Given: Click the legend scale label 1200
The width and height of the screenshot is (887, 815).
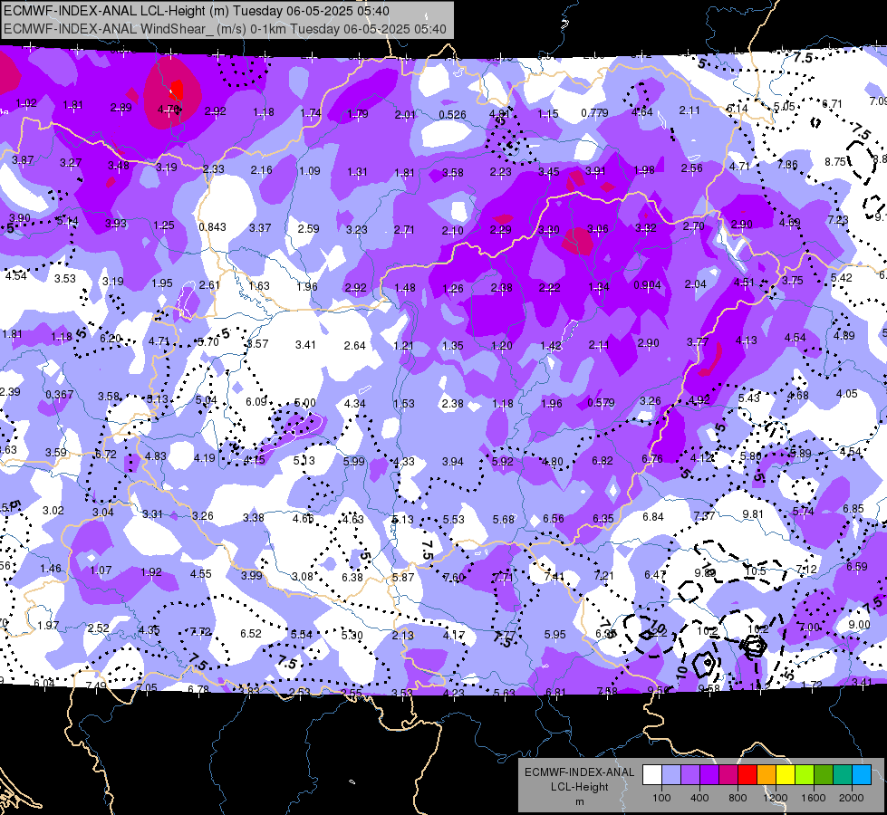Looking at the screenshot, I should pyautogui.click(x=775, y=798).
